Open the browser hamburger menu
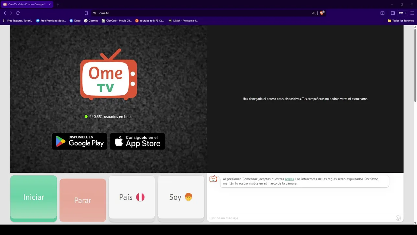 pos(412,13)
